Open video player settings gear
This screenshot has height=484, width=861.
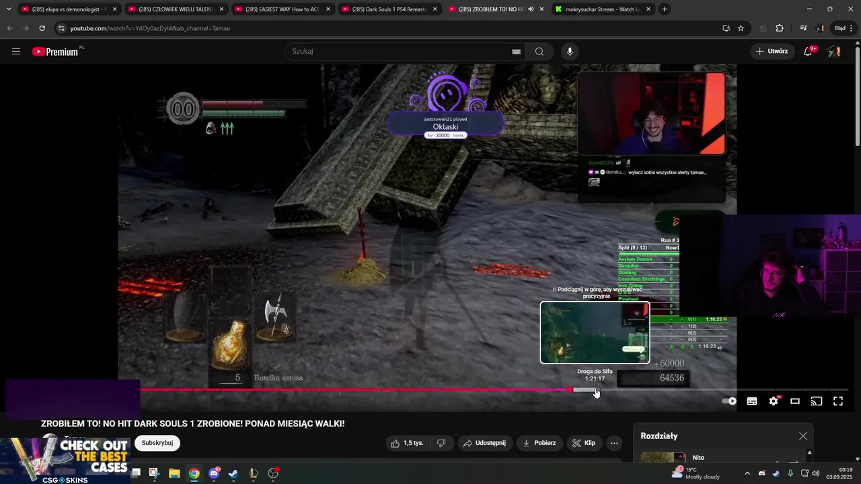pos(774,401)
